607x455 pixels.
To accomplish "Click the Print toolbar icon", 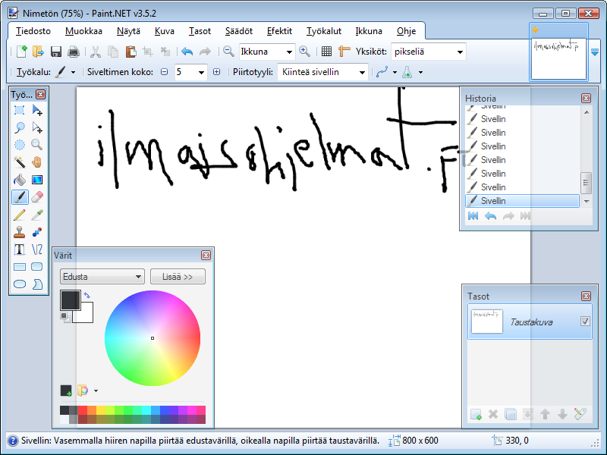I will [x=74, y=52].
